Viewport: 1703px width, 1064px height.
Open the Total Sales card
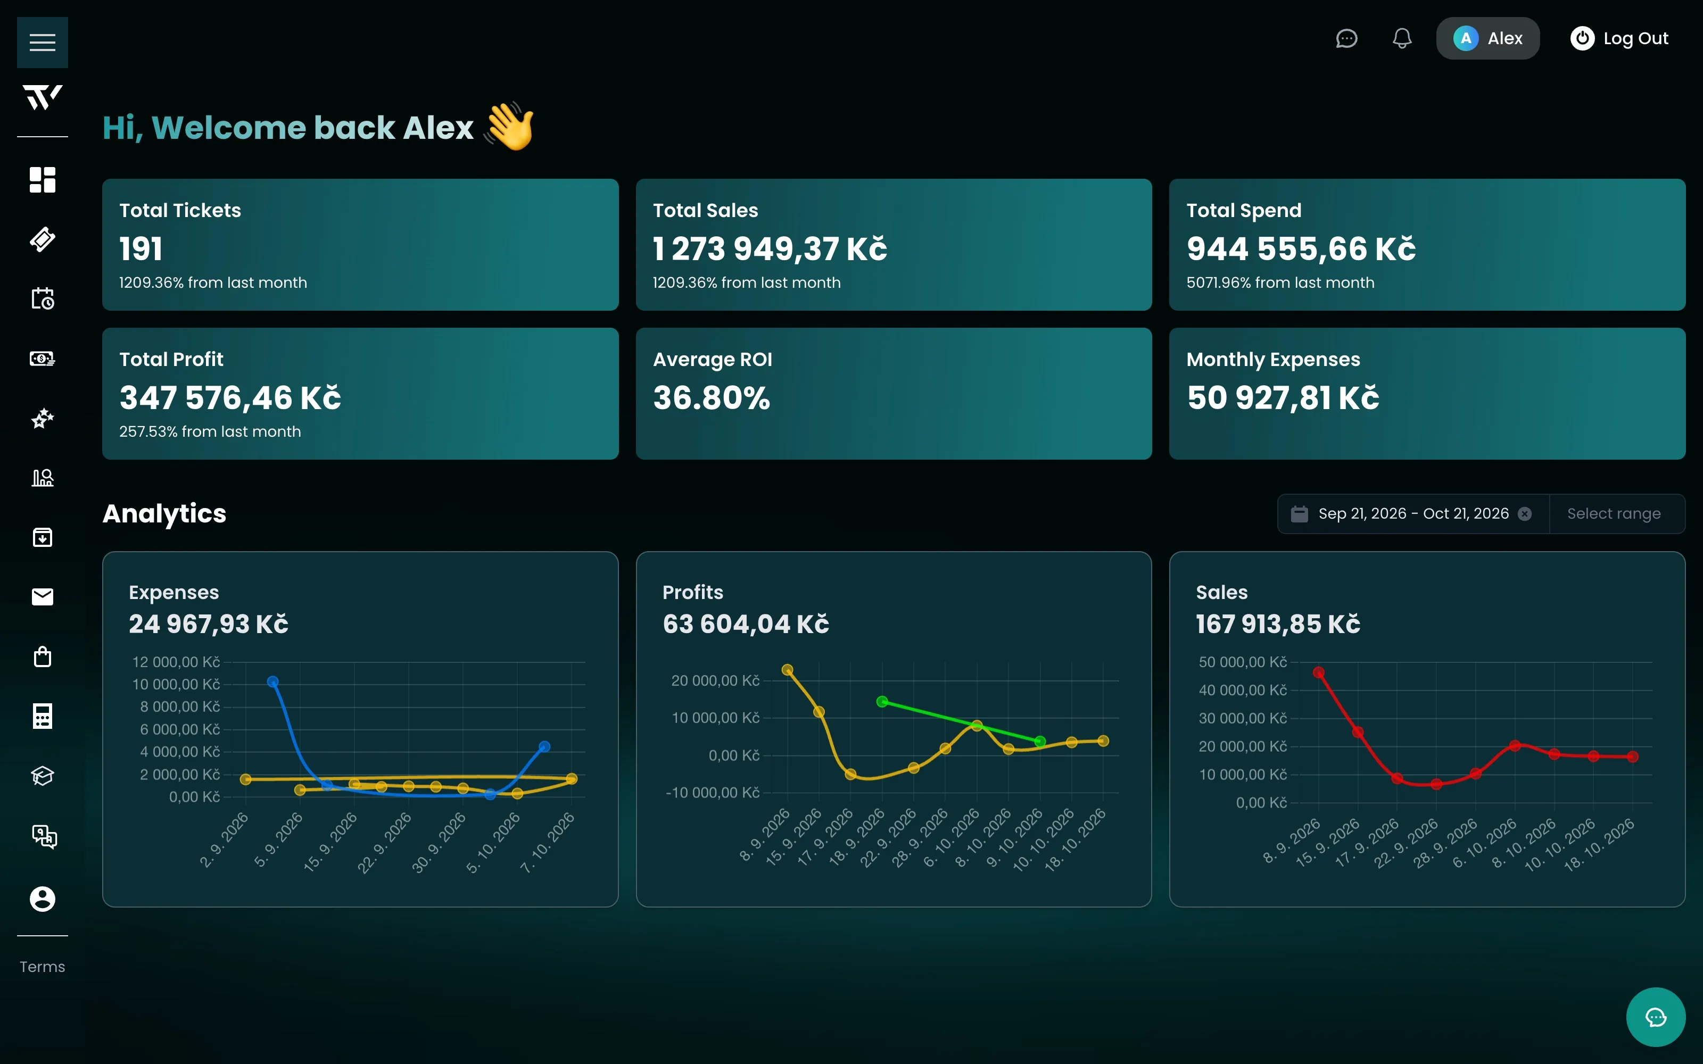[x=894, y=244]
